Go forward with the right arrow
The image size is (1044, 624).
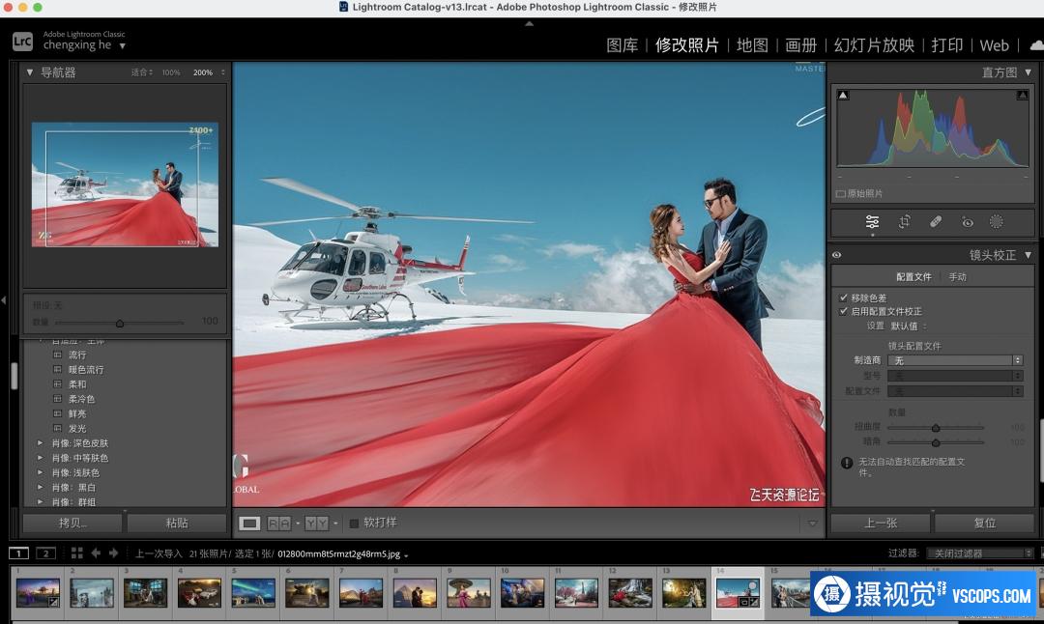[x=113, y=553]
